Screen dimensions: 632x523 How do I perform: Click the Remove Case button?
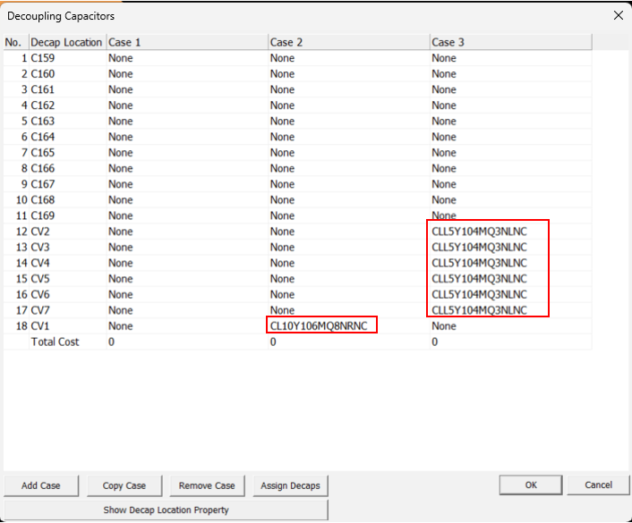pos(207,485)
